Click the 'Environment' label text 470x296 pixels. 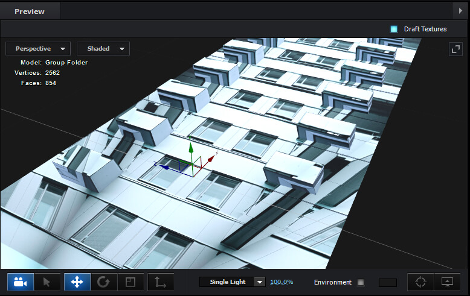coord(333,282)
